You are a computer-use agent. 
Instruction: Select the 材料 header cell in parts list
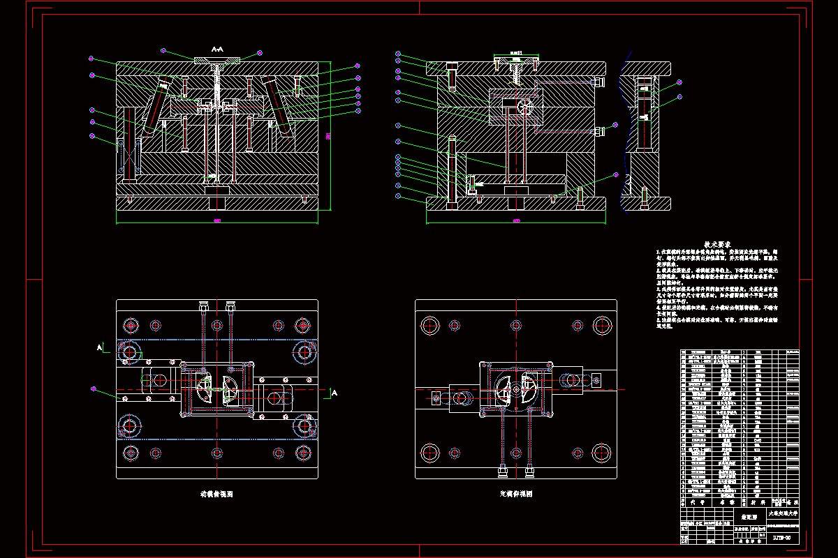click(x=758, y=502)
